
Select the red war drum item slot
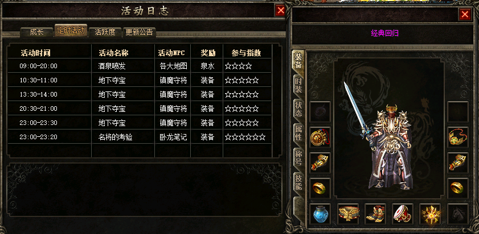(403, 214)
